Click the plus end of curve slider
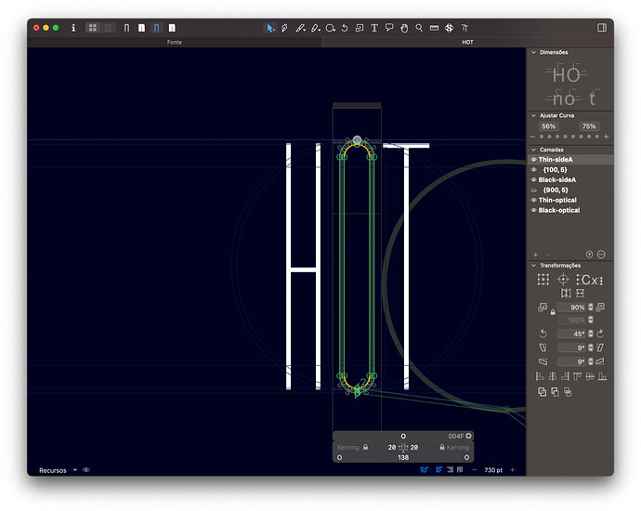 (x=607, y=137)
